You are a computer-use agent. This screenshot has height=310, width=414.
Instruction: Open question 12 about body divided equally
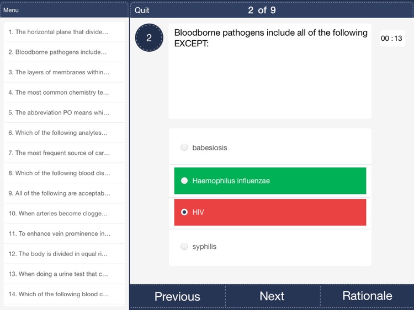click(65, 254)
